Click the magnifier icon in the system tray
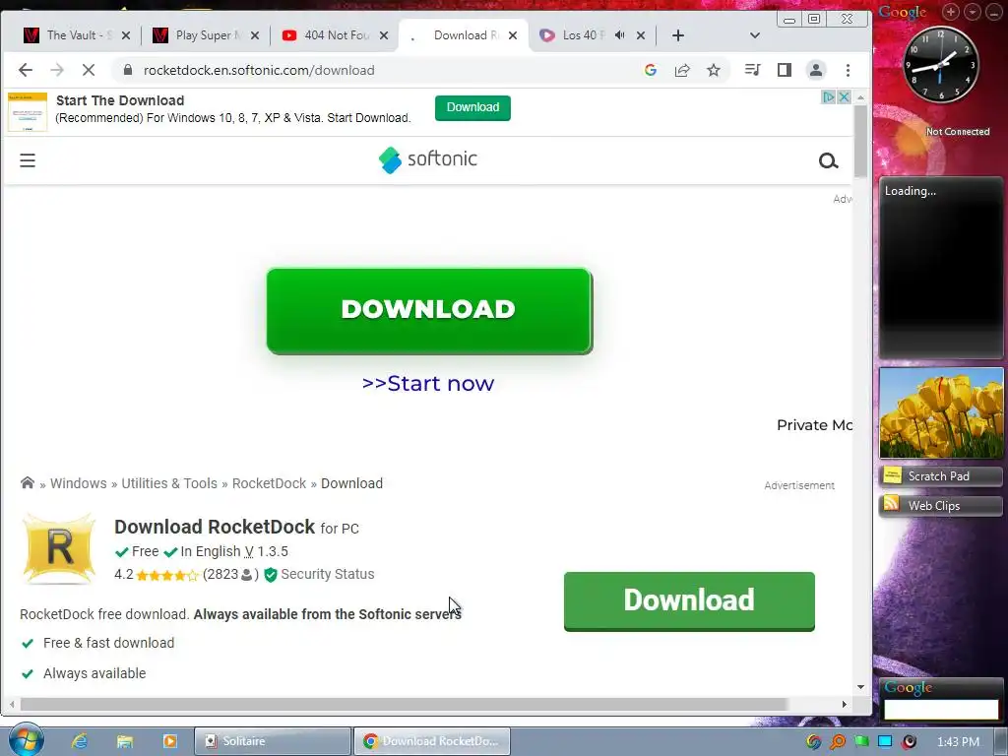This screenshot has width=1008, height=756. 838,742
